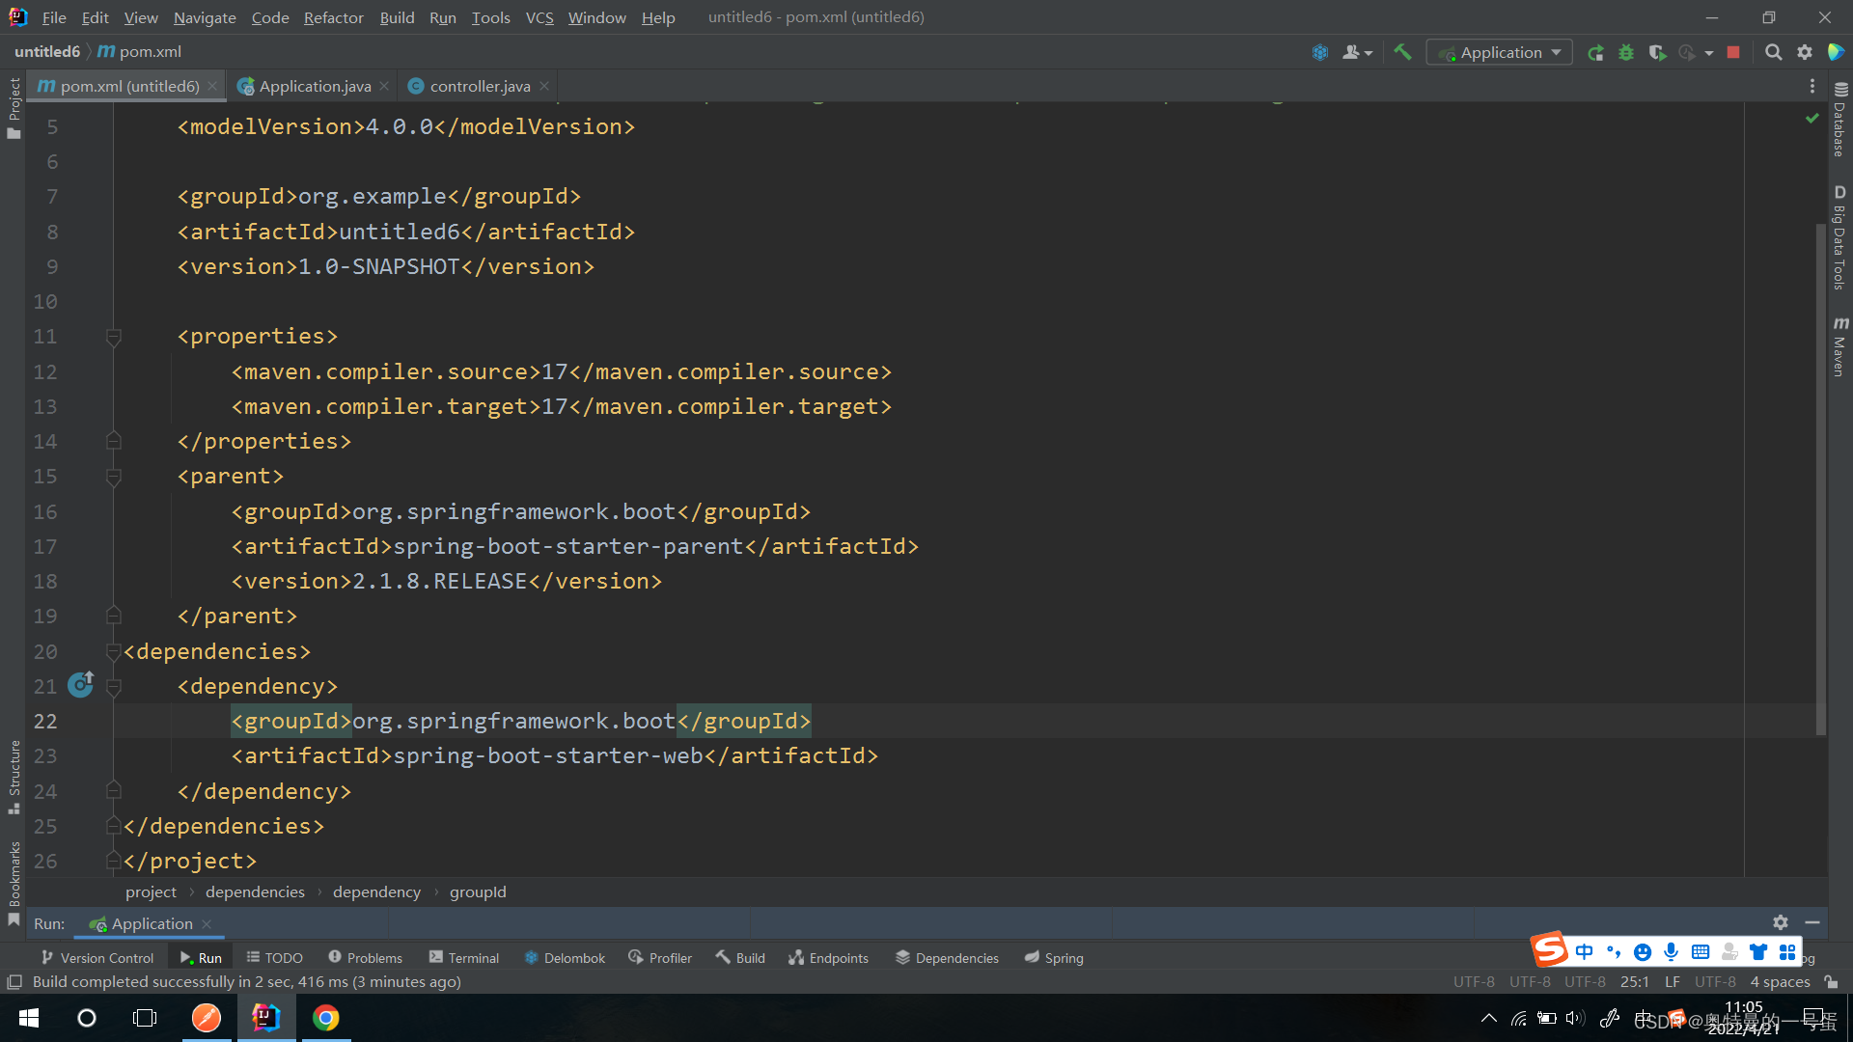Viewport: 1853px width, 1042px height.
Task: Start debugging with the green bug icon
Action: 1626,52
